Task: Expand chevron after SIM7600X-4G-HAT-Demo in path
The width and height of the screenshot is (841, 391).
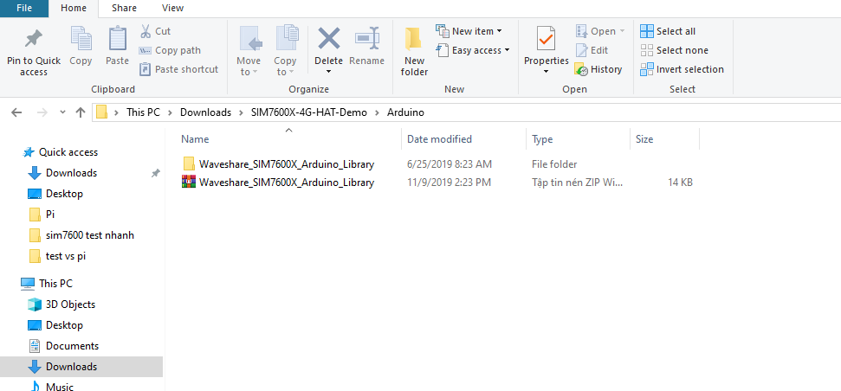Action: 377,112
